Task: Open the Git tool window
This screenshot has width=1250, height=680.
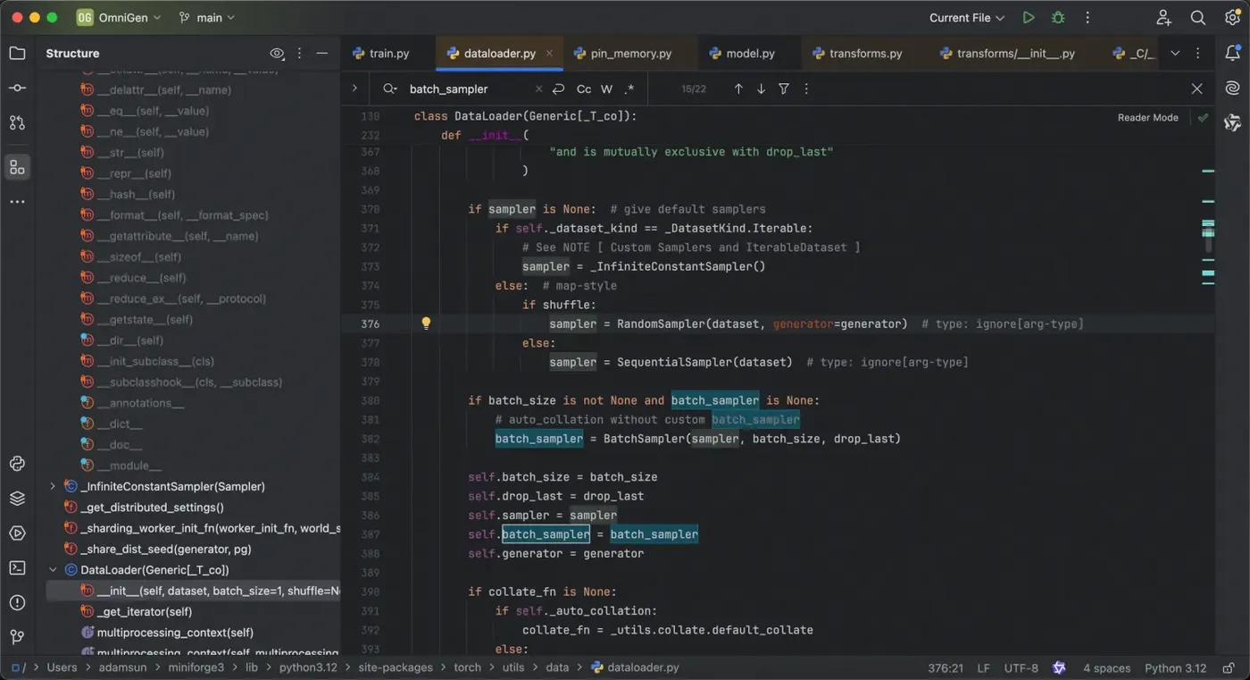Action: tap(17, 637)
